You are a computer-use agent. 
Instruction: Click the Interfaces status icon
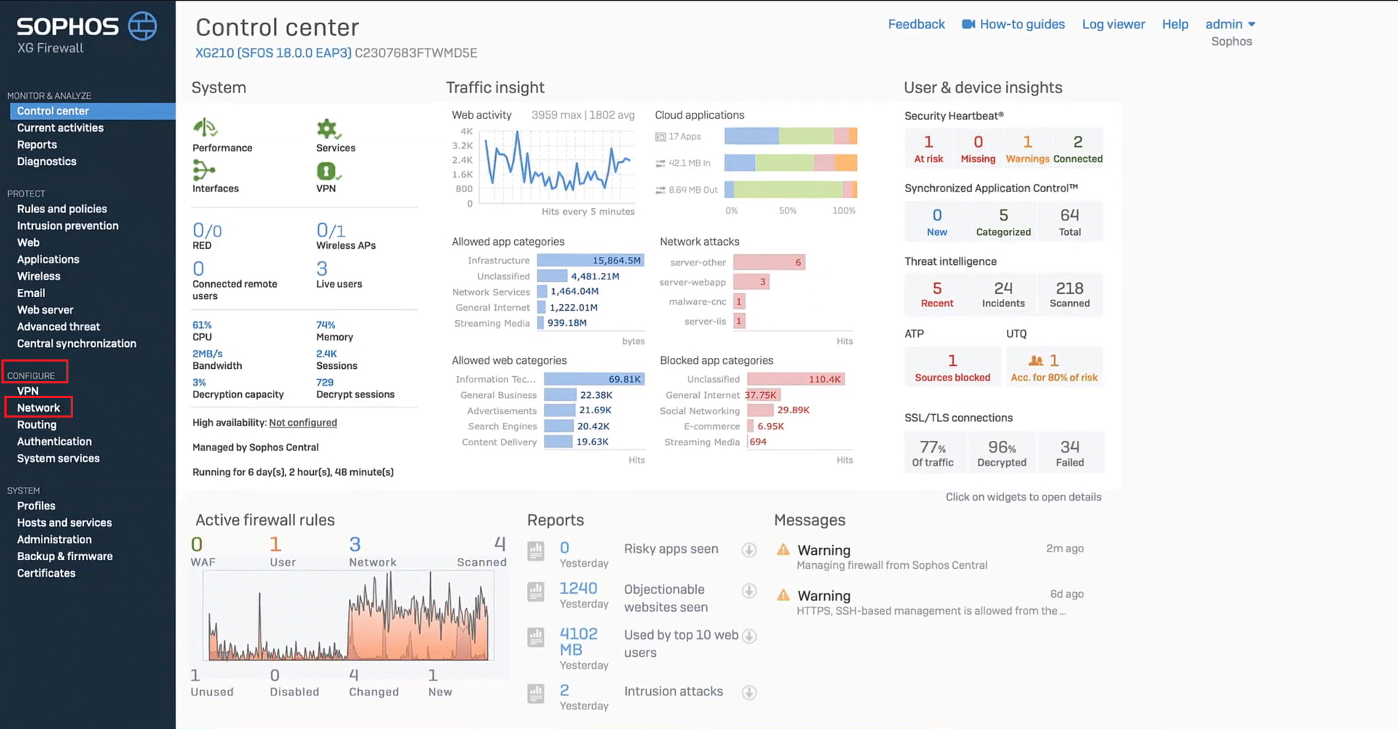point(203,171)
